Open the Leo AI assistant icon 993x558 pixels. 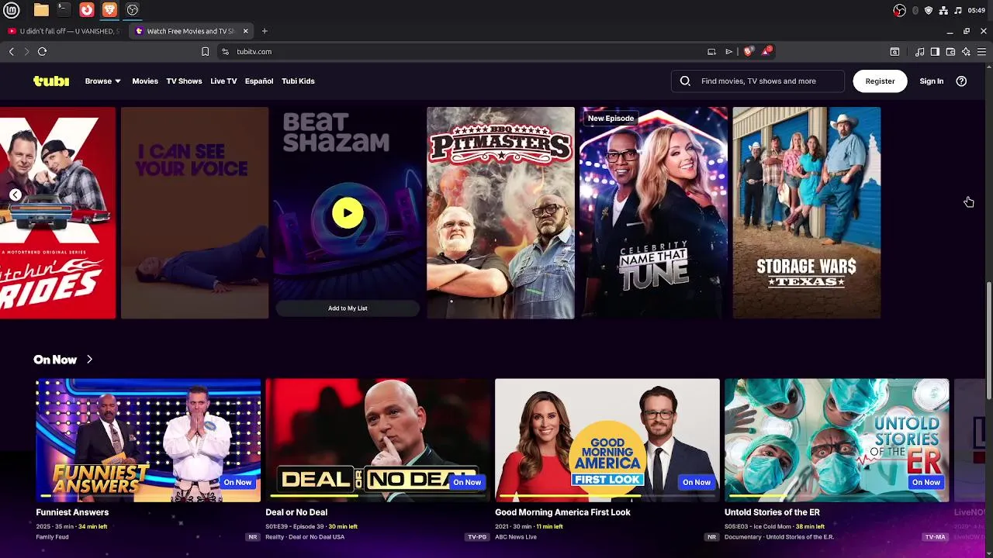966,51
